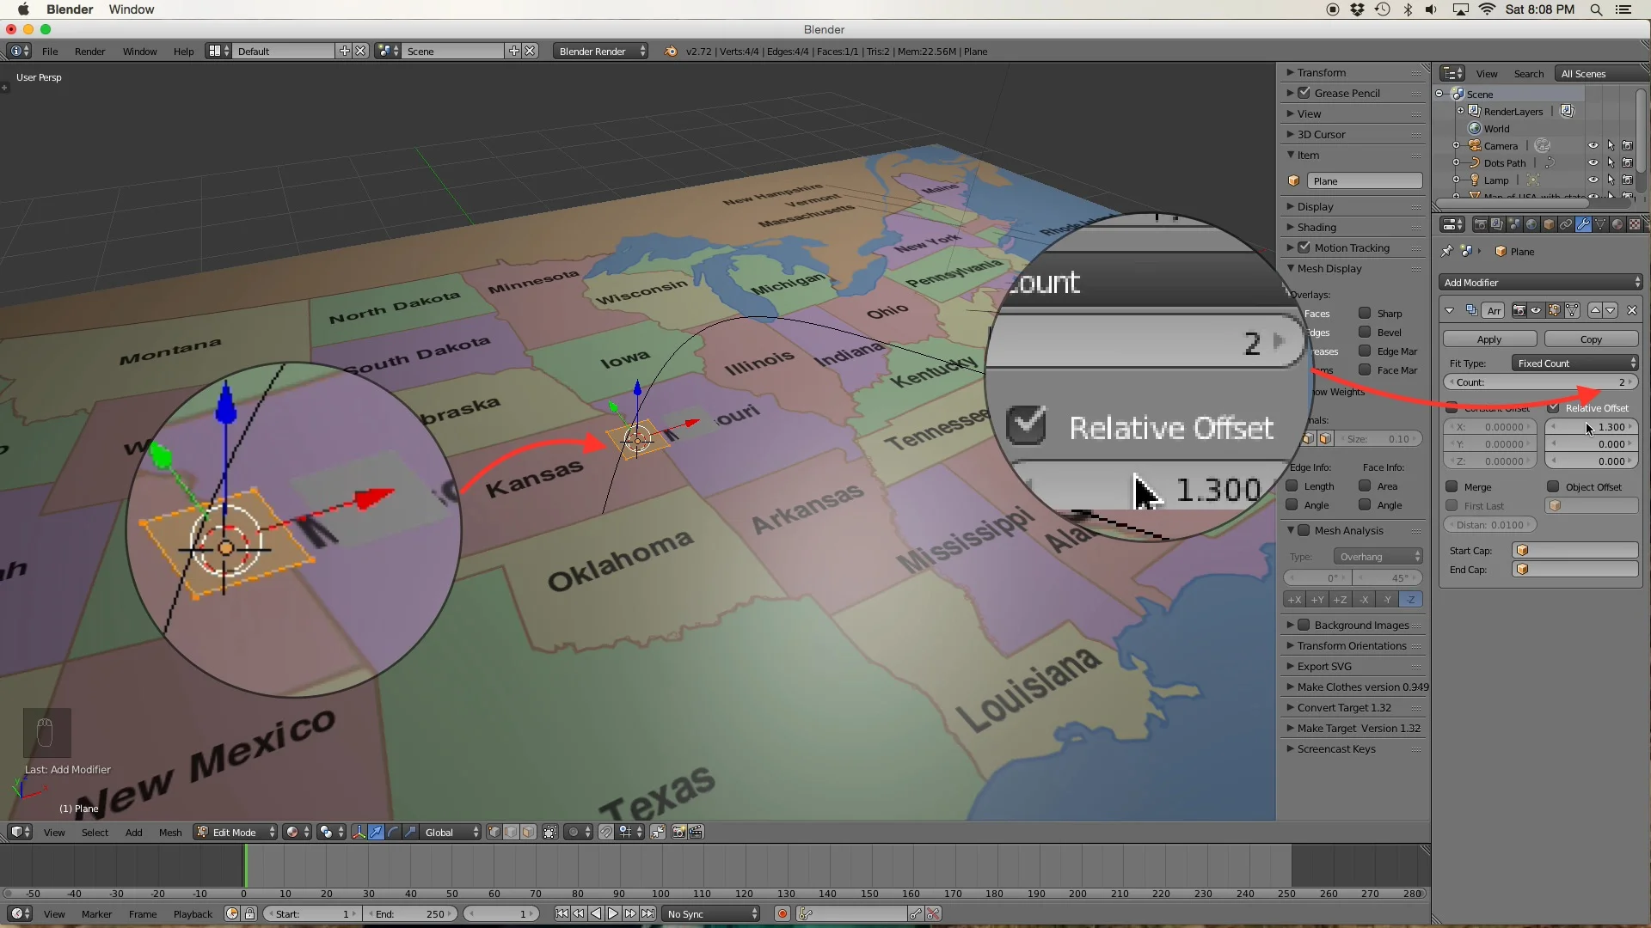Click the OpenGL render camera icon

pos(678,832)
